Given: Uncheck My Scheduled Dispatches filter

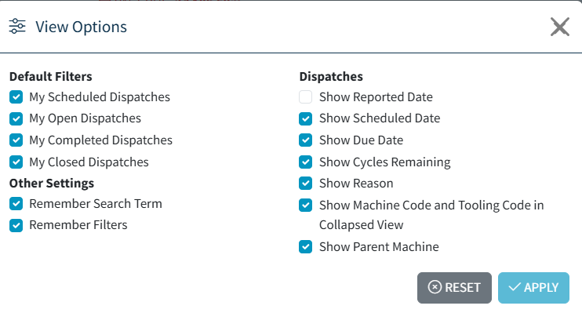Looking at the screenshot, I should [x=16, y=97].
